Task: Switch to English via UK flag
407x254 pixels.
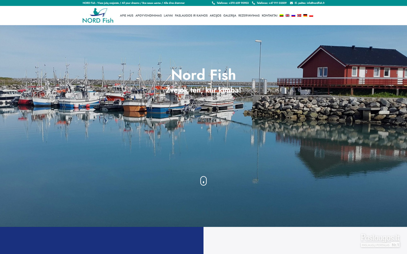Action: 287,16
